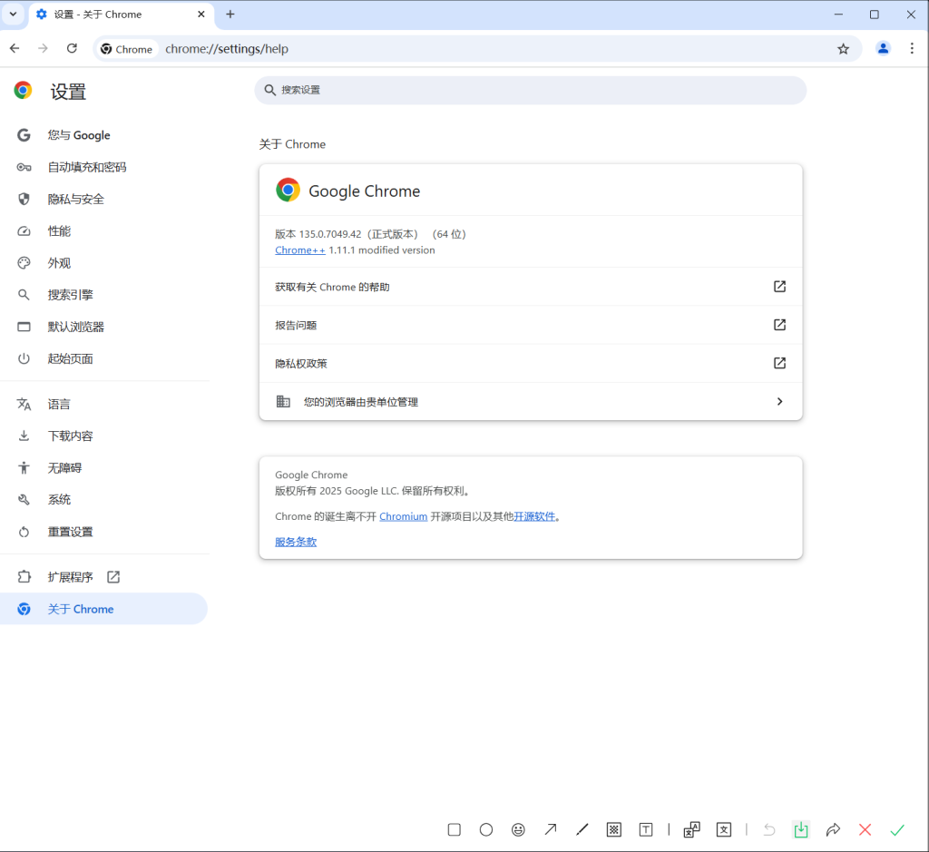Select the mosaic blur tool
The height and width of the screenshot is (852, 929).
coord(614,829)
